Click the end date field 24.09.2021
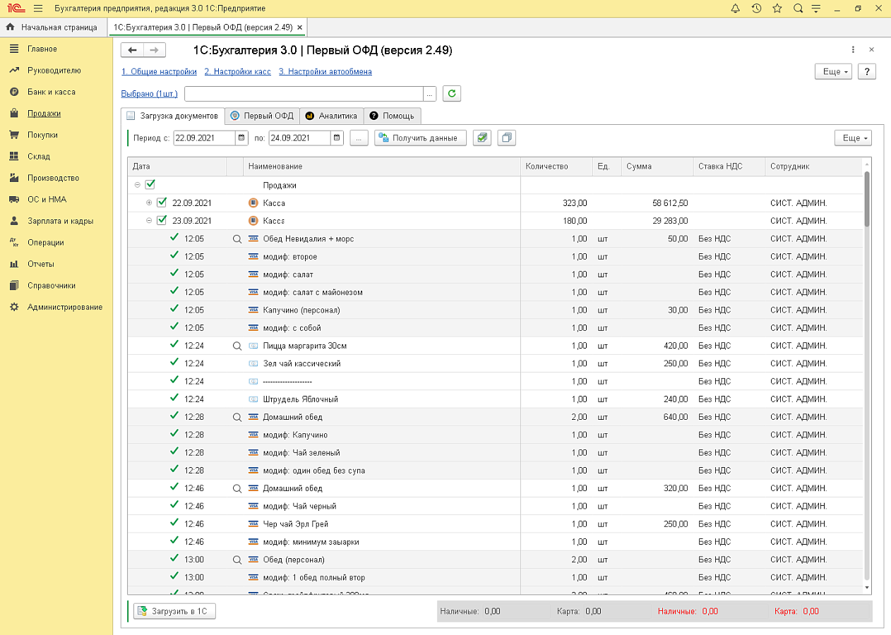Screen dimensions: 891x635 [299, 138]
